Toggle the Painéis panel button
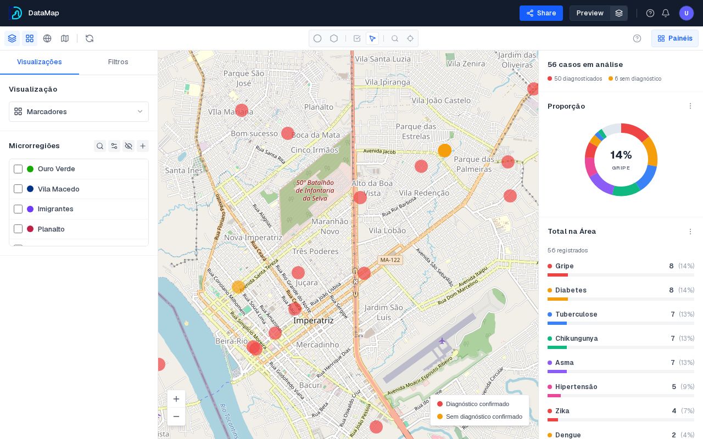Image resolution: width=703 pixels, height=439 pixels. (x=675, y=38)
